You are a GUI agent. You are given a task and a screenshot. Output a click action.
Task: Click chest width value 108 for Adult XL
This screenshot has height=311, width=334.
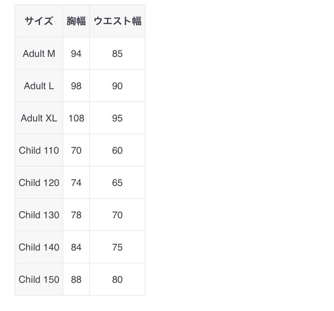click(76, 118)
